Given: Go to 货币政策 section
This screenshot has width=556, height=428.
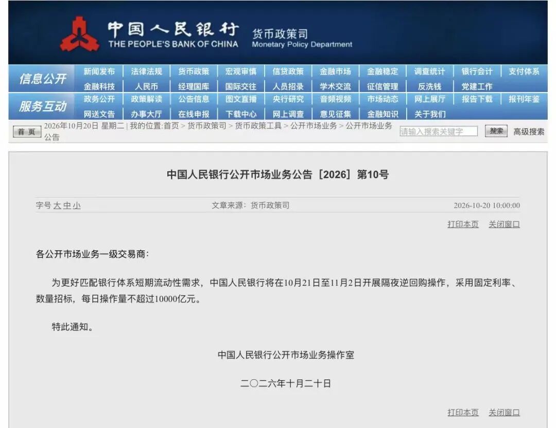Looking at the screenshot, I should click(194, 71).
